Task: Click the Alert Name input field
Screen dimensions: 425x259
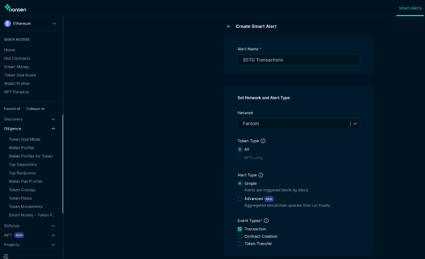Action: (298, 60)
